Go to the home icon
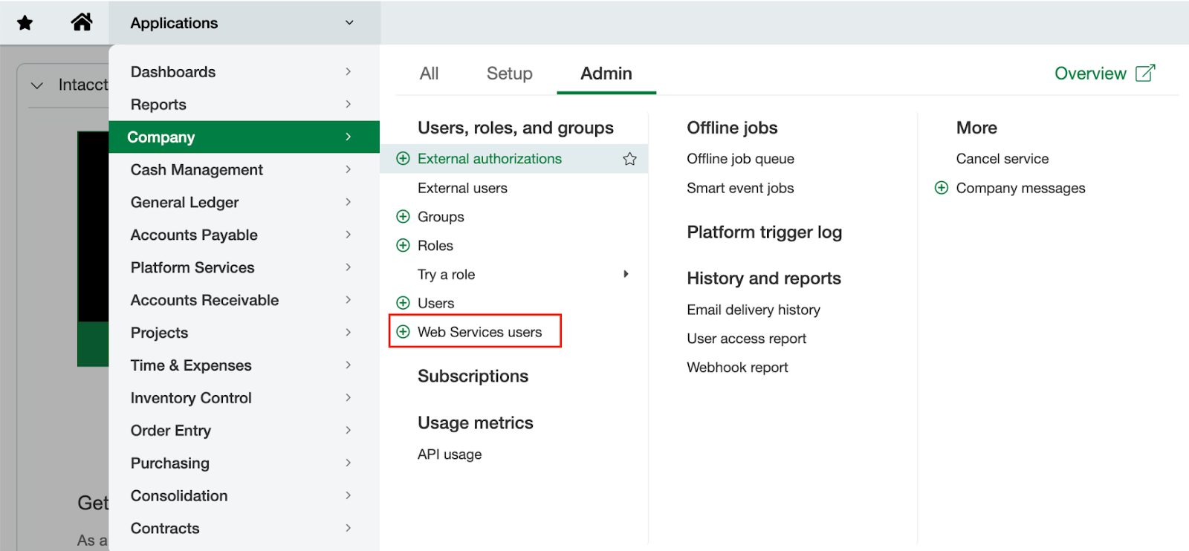 click(x=82, y=22)
